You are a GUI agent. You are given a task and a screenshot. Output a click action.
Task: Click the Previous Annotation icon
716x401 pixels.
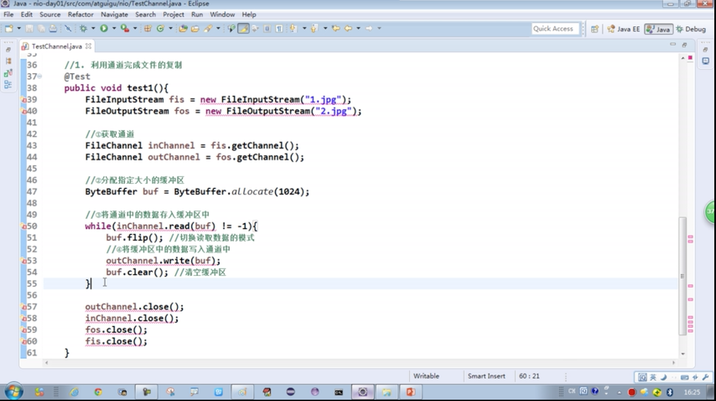pyautogui.click(x=314, y=28)
